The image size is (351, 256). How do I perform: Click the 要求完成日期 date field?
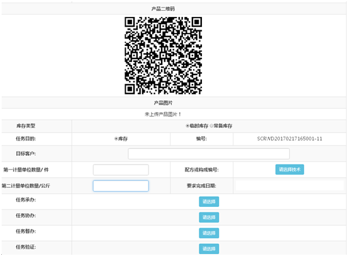pos(289,186)
